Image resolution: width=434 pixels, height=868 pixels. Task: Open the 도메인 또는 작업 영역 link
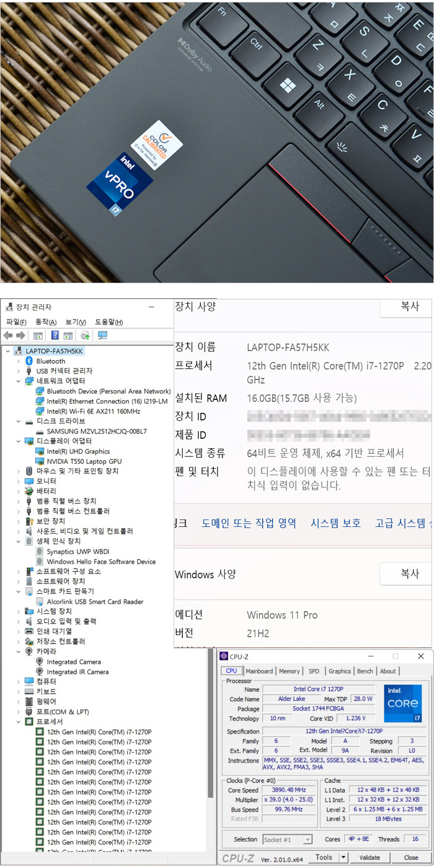(x=249, y=523)
